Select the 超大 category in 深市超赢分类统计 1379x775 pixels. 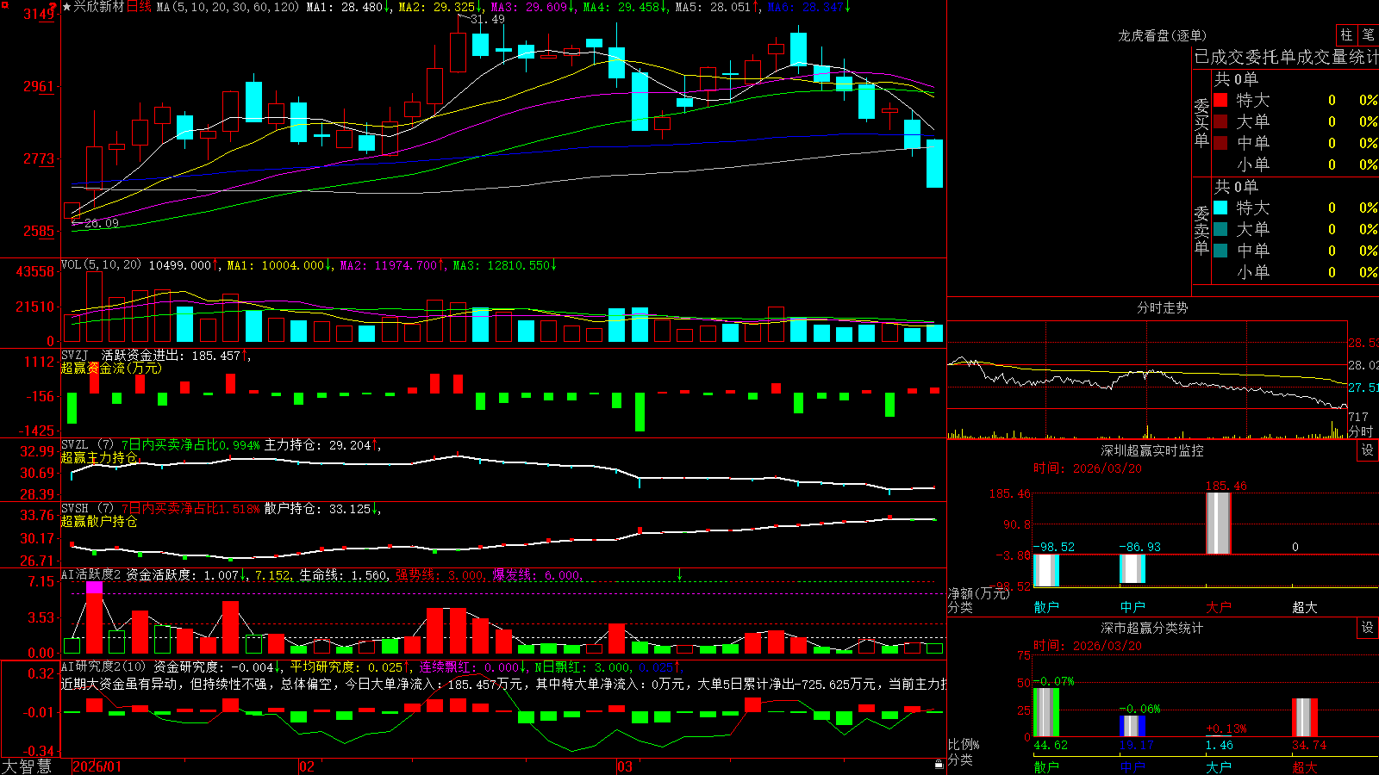pos(1305,766)
